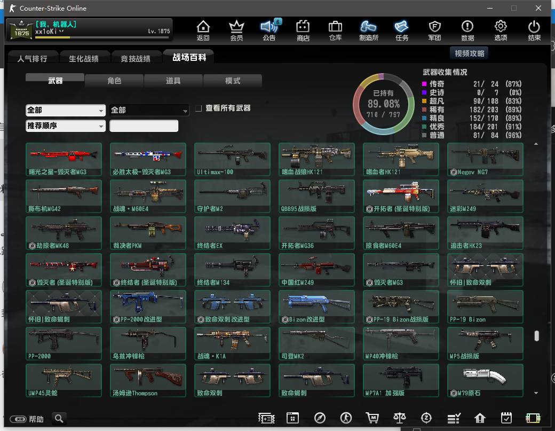Click the weapon list scroll-down arrow

tap(536, 393)
